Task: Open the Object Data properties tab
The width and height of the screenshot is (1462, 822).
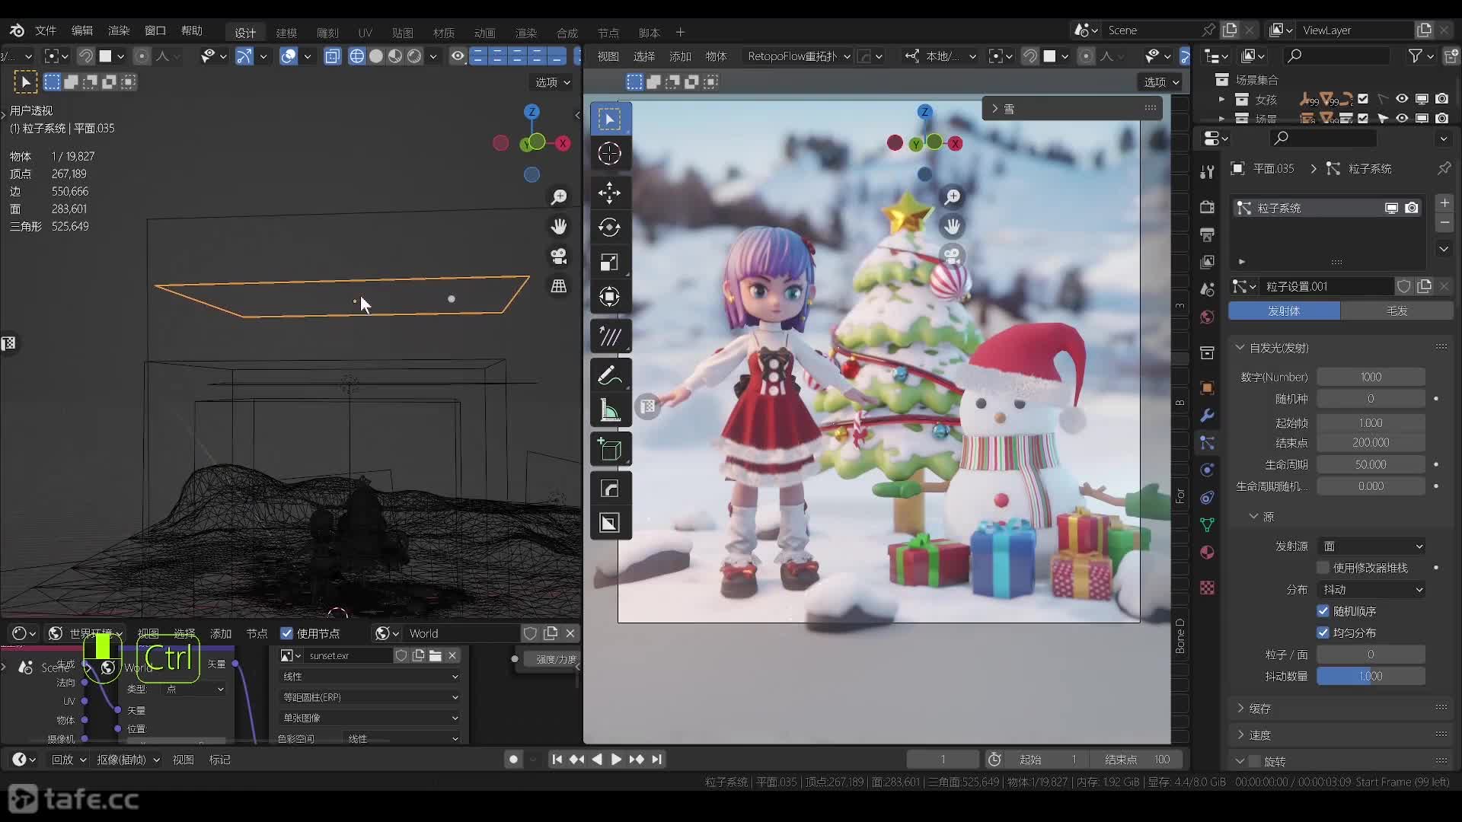Action: click(x=1207, y=525)
